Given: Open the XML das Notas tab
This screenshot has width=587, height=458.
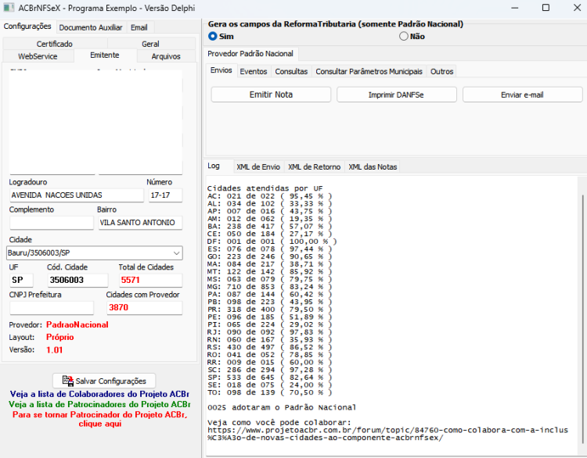Looking at the screenshot, I should [373, 166].
